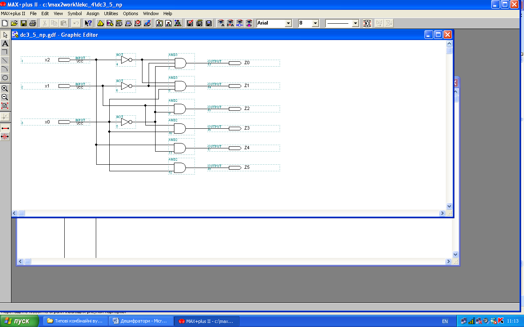Select the x2 input pin label
Viewport: 524px width, 327px height.
[47, 60]
